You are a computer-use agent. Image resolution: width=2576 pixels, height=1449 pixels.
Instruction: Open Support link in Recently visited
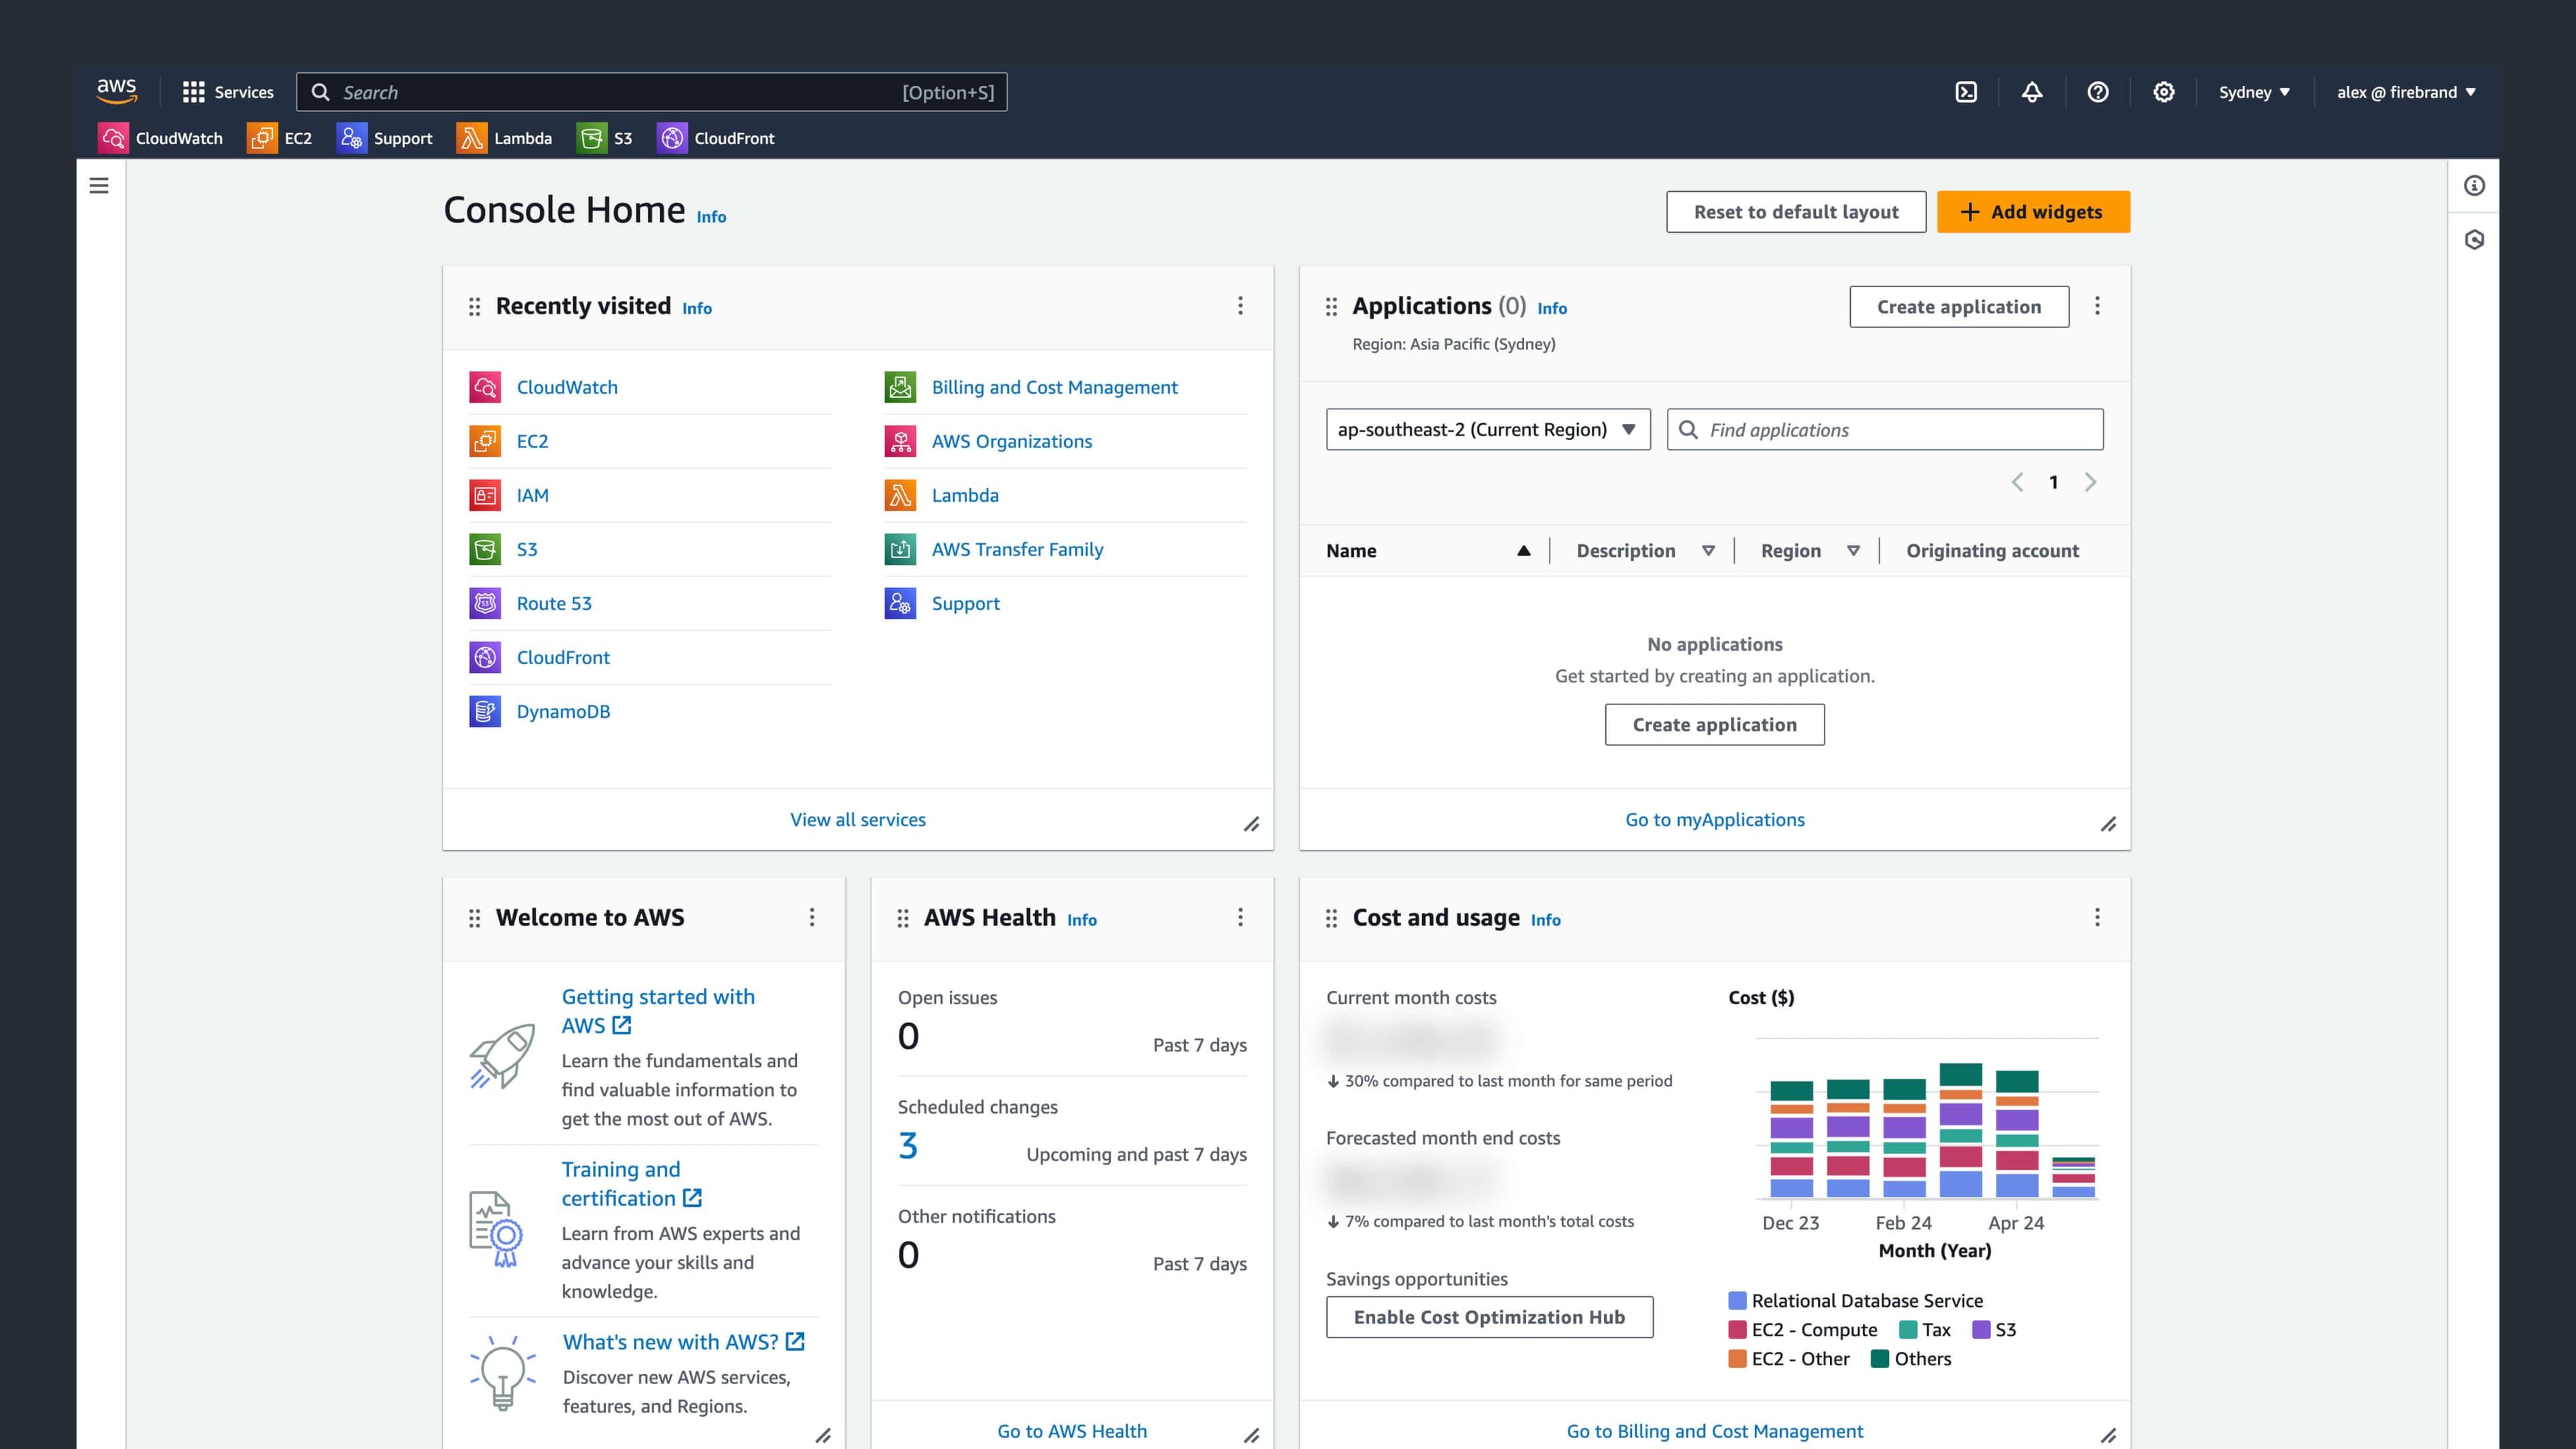point(965,603)
